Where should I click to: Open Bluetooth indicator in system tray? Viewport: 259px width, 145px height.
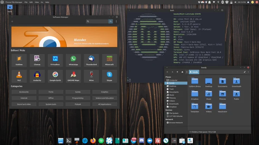(x=222, y=2)
